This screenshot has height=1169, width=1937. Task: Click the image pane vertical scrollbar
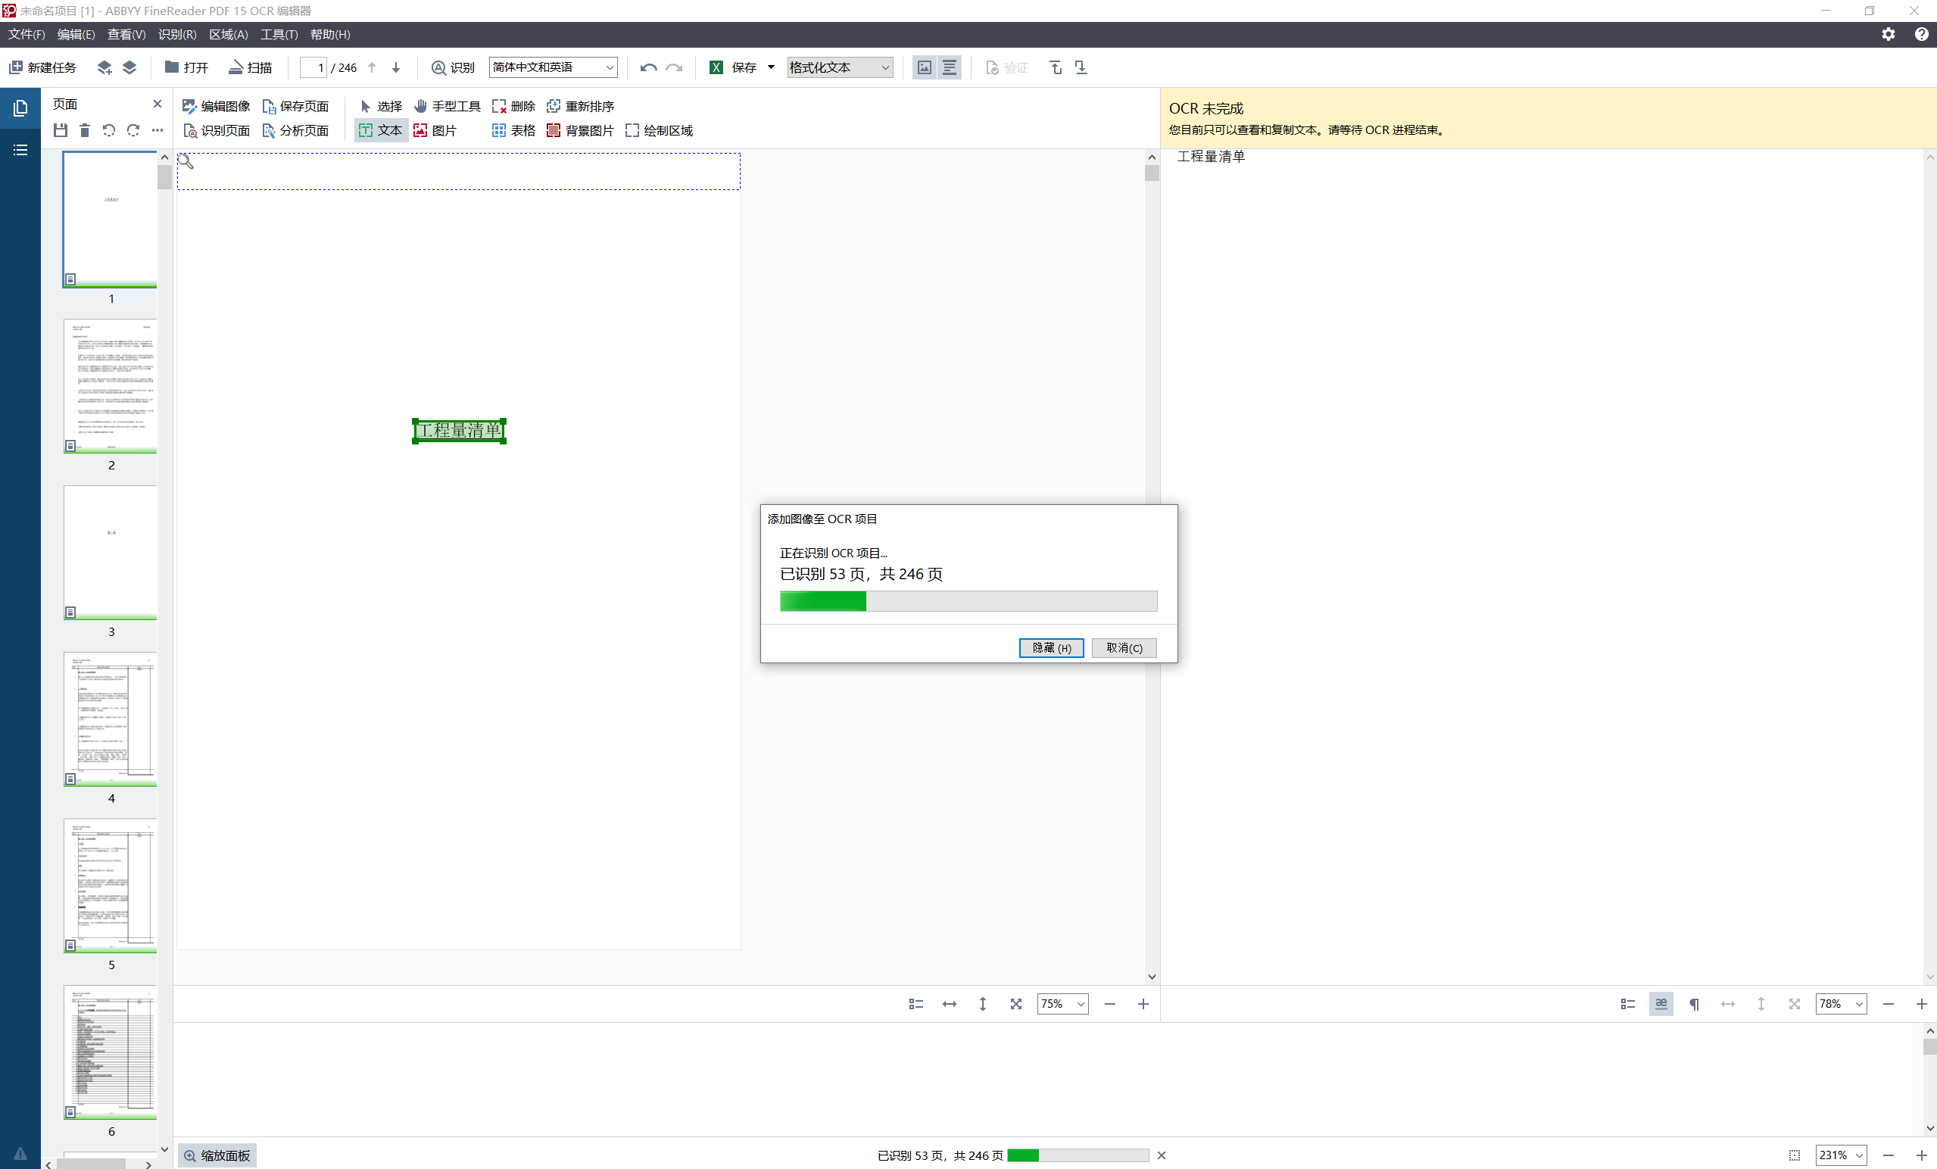point(1152,566)
